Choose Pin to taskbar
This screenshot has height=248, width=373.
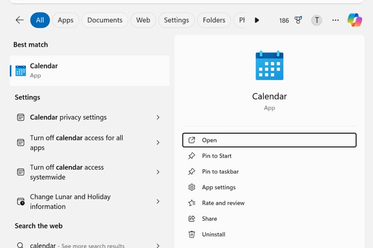[x=269, y=171]
